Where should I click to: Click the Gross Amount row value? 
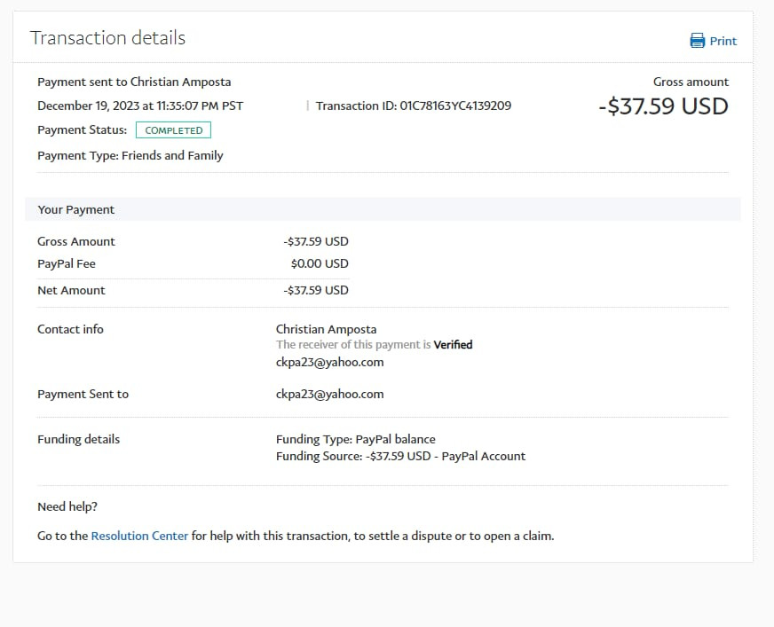pyautogui.click(x=316, y=241)
